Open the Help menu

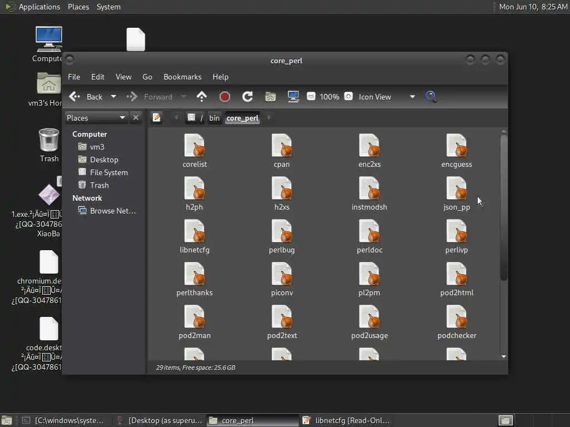click(220, 77)
